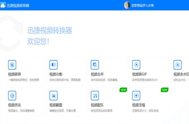Open the user avatar picture
The width and height of the screenshot is (189, 124).
coord(127,5)
